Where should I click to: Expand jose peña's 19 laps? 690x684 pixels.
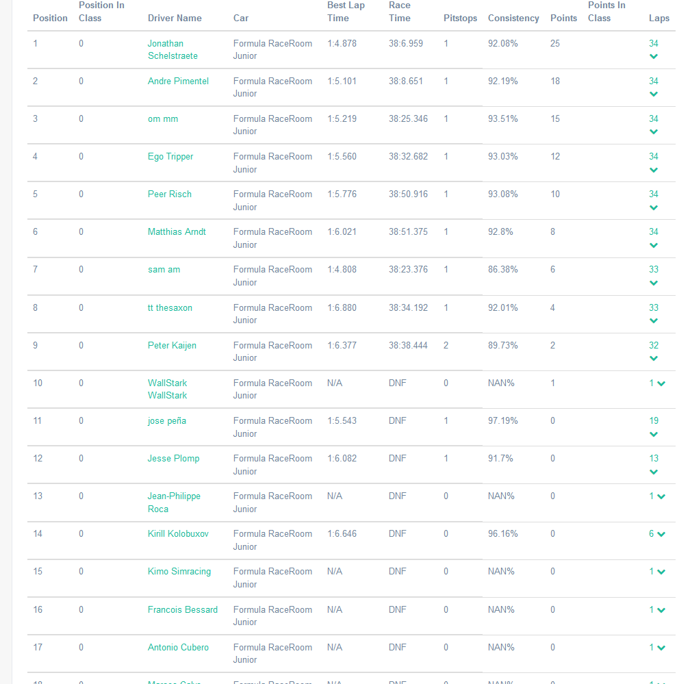coord(654,433)
